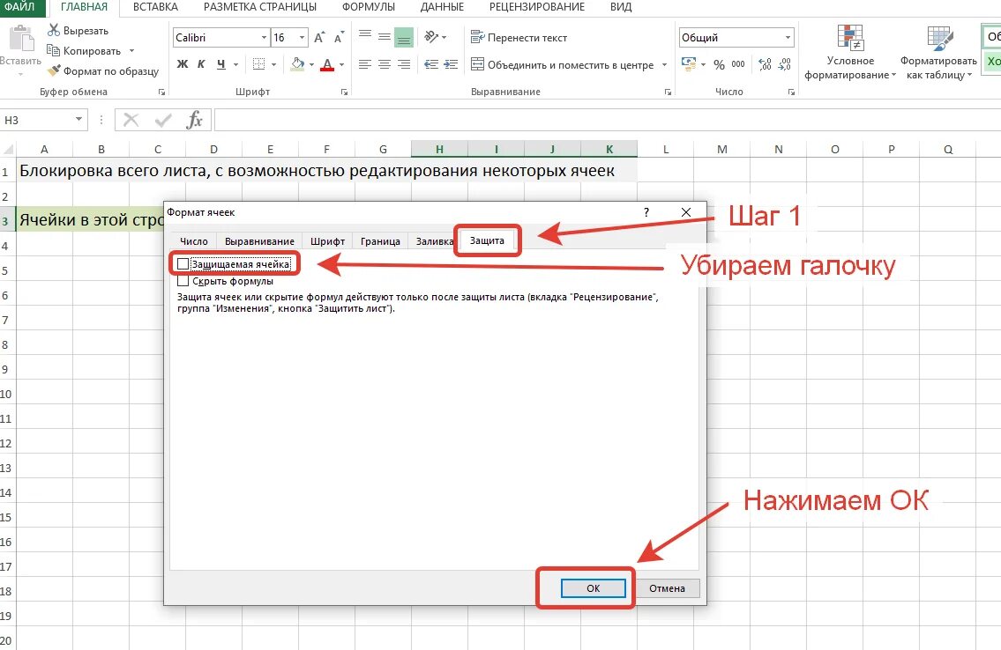Expand the Name Box H3 dropdown
This screenshot has width=1001, height=650.
coord(78,119)
